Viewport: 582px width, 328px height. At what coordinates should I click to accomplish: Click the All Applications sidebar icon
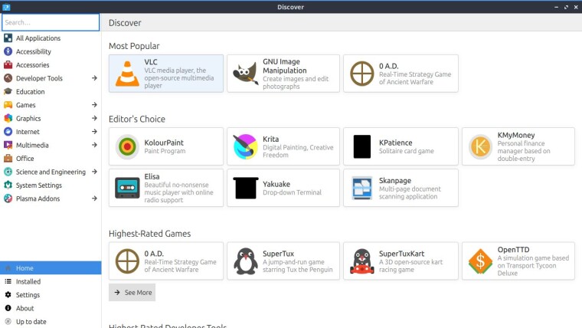(x=8, y=38)
